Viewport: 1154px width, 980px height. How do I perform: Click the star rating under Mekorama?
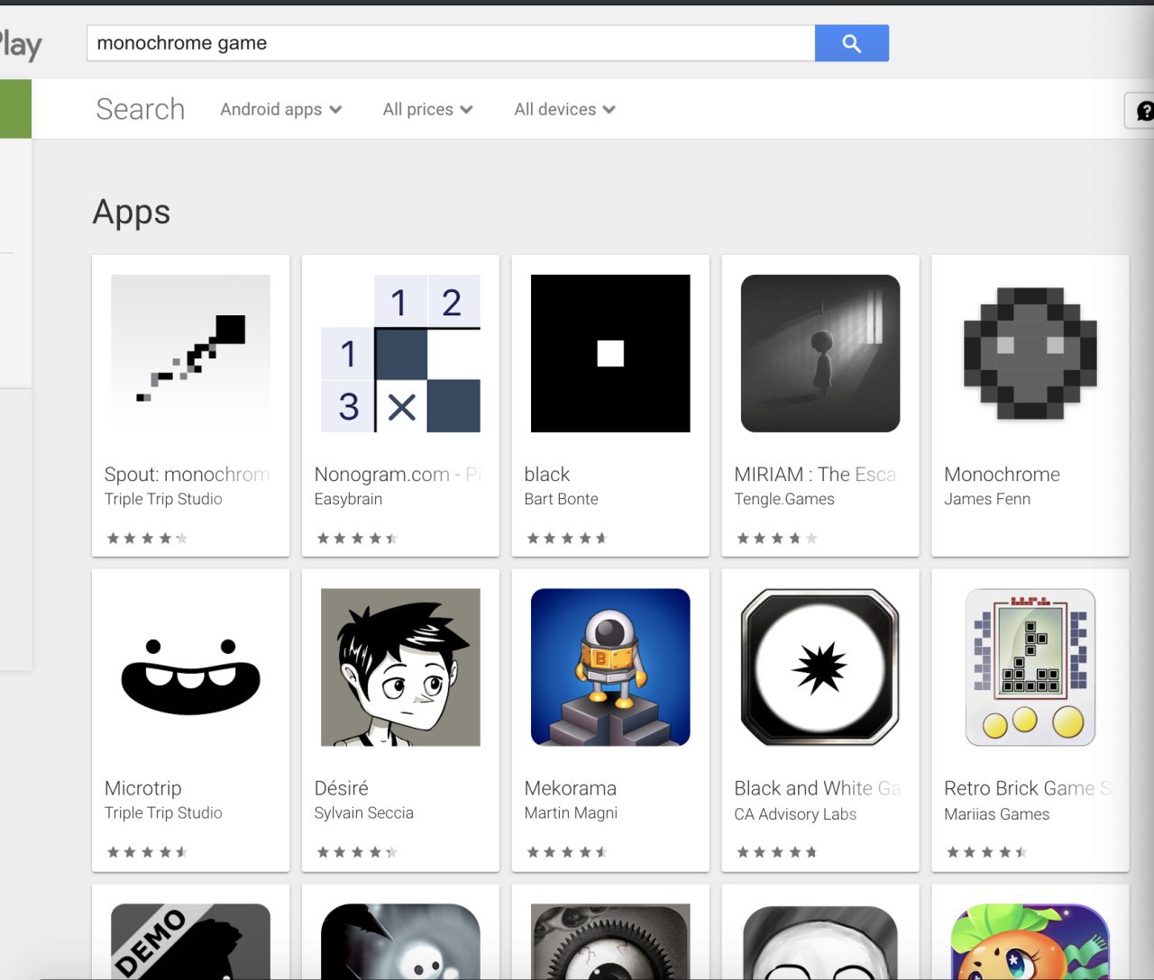[567, 852]
